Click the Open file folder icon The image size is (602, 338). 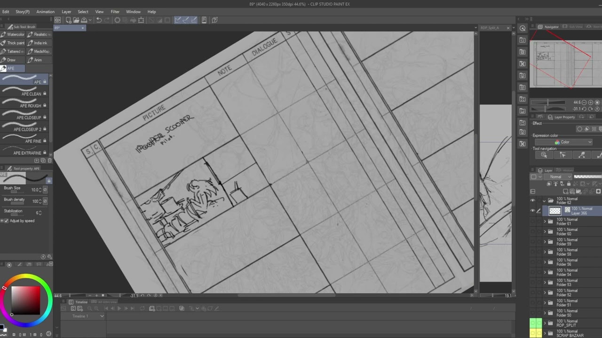tap(76, 20)
